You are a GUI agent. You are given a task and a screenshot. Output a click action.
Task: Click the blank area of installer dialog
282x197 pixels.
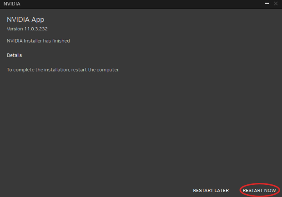click(141, 125)
